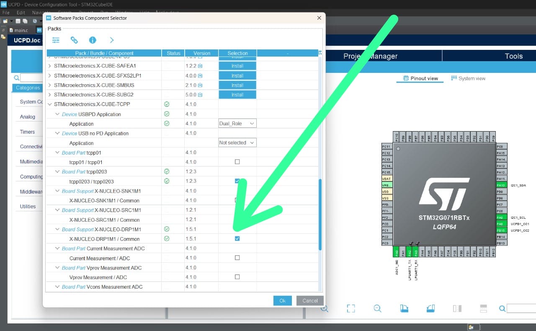This screenshot has width=536, height=331.
Task: Install the X-CUBE-SMBUS pack
Action: [x=237, y=85]
